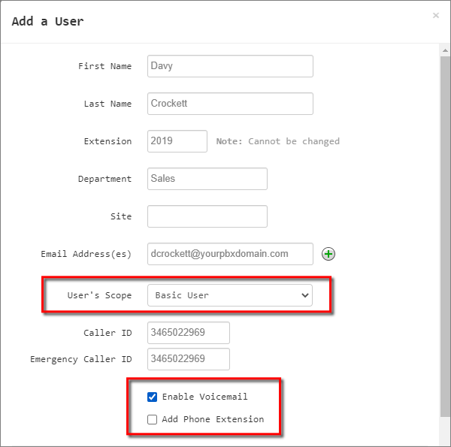
Task: Click the Emergency Caller ID field
Action: point(189,359)
